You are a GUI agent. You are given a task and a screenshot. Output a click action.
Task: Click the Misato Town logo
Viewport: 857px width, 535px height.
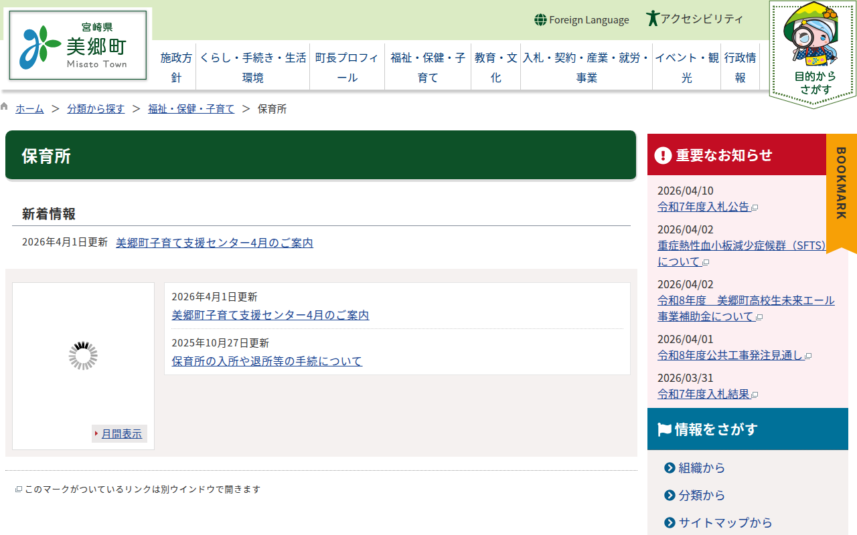pyautogui.click(x=78, y=45)
